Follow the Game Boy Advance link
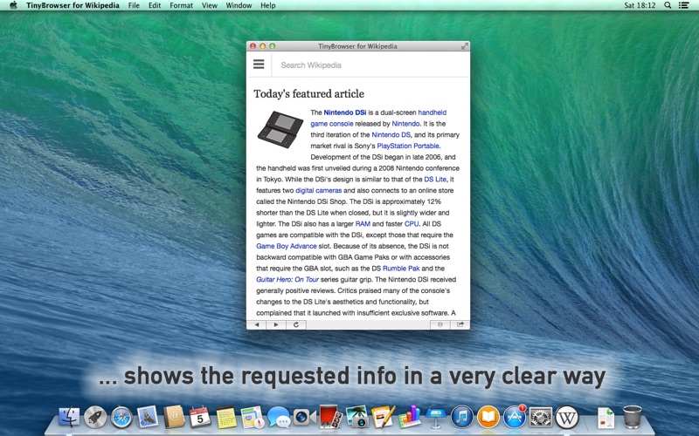 287,246
